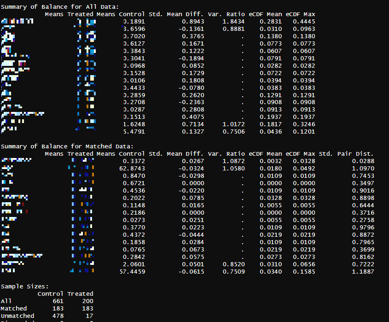Click the Std. Pair Dist. value 0.9796
The width and height of the screenshot is (389, 322).
363,228
